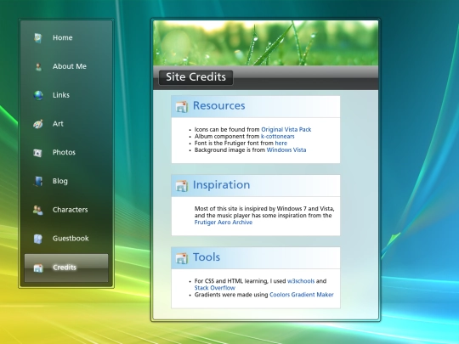Image resolution: width=459 pixels, height=344 pixels.
Task: Click the icon beside Resources heading
Action: pos(182,107)
